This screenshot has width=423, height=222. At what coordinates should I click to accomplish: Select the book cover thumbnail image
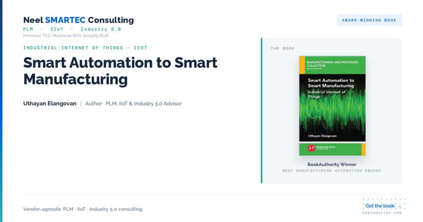333,106
